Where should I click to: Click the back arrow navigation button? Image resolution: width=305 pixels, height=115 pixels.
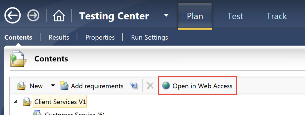(x=13, y=15)
